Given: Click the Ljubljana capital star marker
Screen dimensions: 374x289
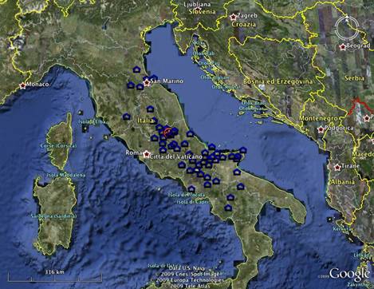Looking at the screenshot, I should click(x=198, y=10).
